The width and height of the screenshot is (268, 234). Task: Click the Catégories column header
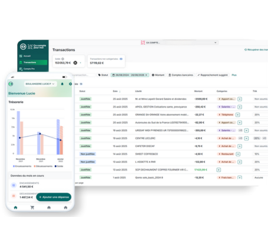coord(222,91)
